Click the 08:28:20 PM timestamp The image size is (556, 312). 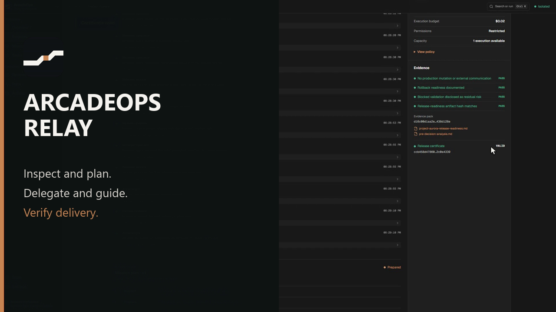coord(392,36)
